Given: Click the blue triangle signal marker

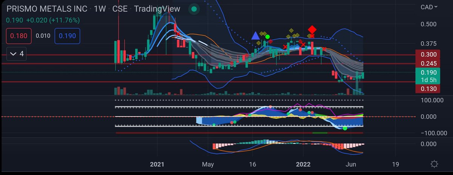Looking at the screenshot, I should pyautogui.click(x=256, y=36).
